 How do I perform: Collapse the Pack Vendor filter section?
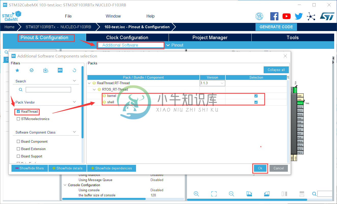(x=74, y=102)
